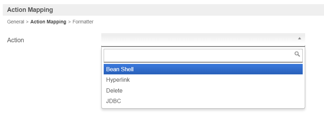Click the Action Mapping page title
324x132 pixels.
30,10
